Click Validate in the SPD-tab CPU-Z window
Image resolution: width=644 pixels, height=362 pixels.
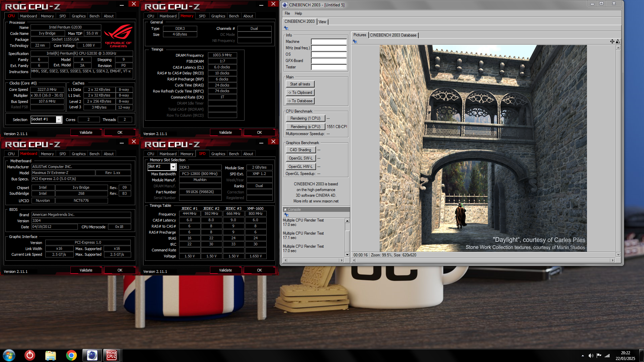(225, 270)
